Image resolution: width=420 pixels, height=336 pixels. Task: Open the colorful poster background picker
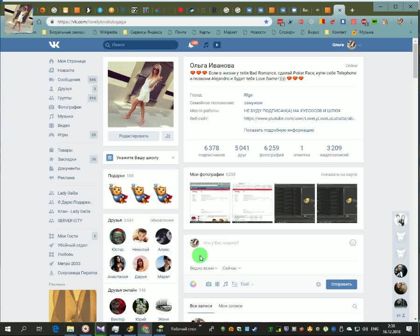pyautogui.click(x=193, y=284)
